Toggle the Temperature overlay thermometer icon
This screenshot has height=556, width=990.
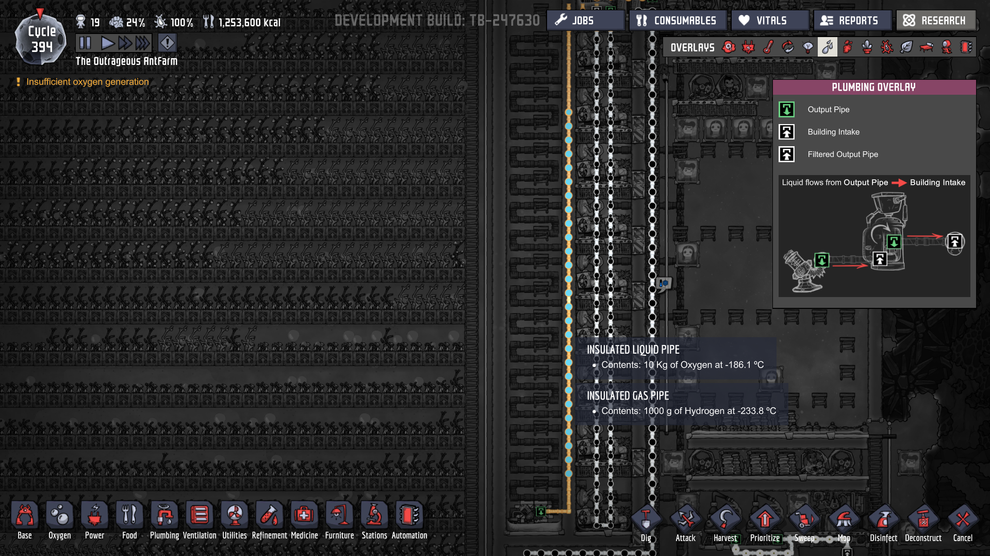point(768,47)
